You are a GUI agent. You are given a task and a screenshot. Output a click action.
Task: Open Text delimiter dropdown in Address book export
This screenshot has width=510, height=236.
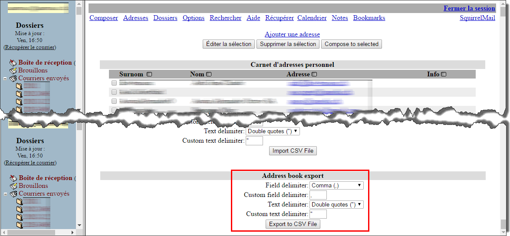[x=336, y=204]
